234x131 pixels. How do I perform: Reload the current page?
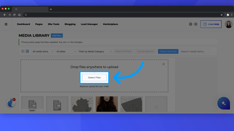tap(14, 15)
